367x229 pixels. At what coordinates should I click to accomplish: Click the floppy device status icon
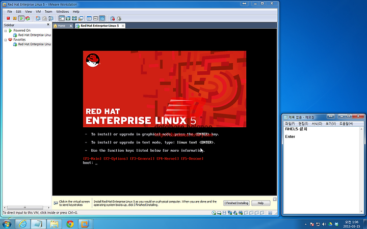(224, 213)
